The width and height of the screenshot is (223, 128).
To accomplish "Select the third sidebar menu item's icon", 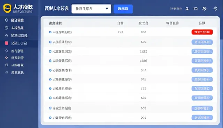I will (6, 35).
